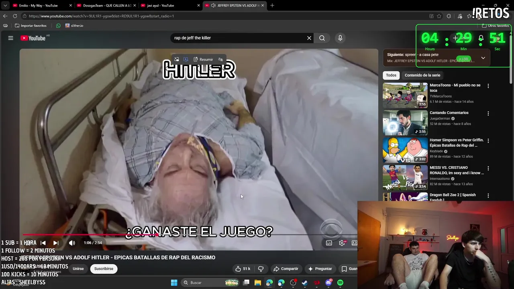This screenshot has width=514, height=289.
Task: Go to the YouTube home logo
Action: pos(33,38)
